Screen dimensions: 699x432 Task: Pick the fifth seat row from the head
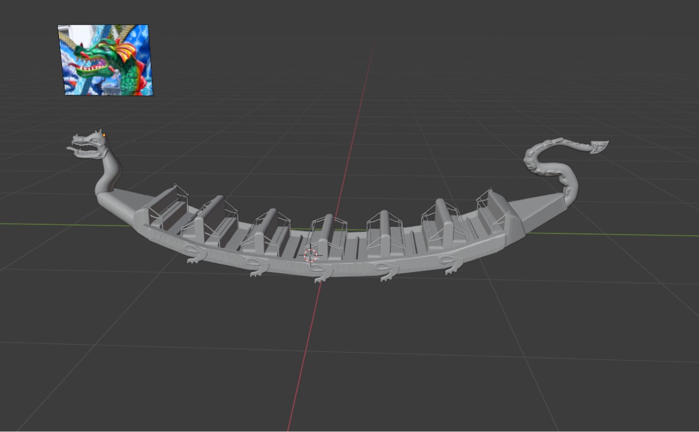click(x=384, y=231)
